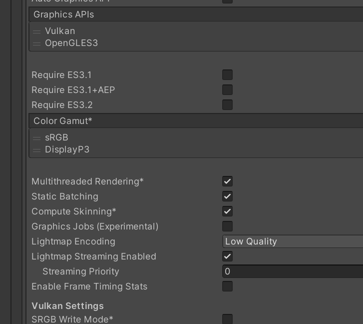Click the Vulkan drag handle icon

(36, 31)
